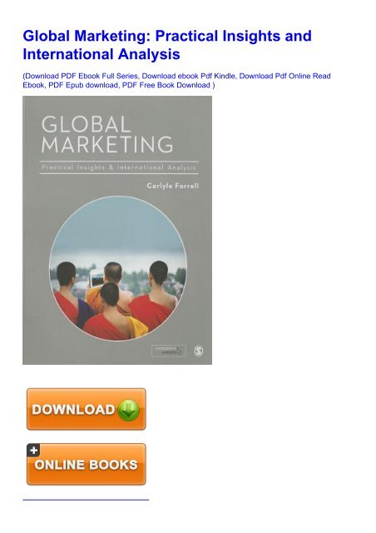Click the sky area in circular cover photo
The width and height of the screenshot is (376, 533).
point(118,227)
